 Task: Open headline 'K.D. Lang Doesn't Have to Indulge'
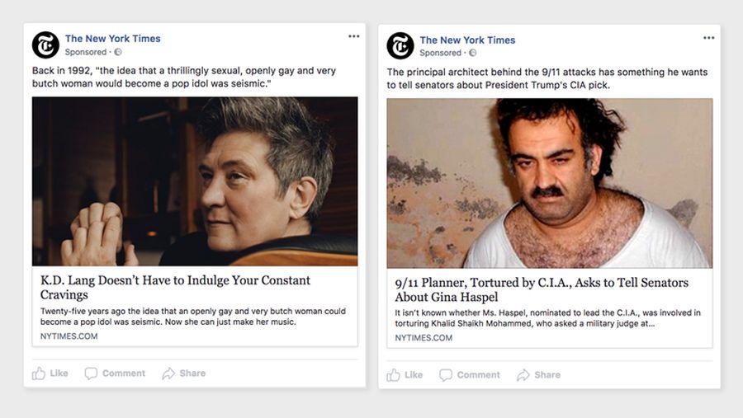175,288
